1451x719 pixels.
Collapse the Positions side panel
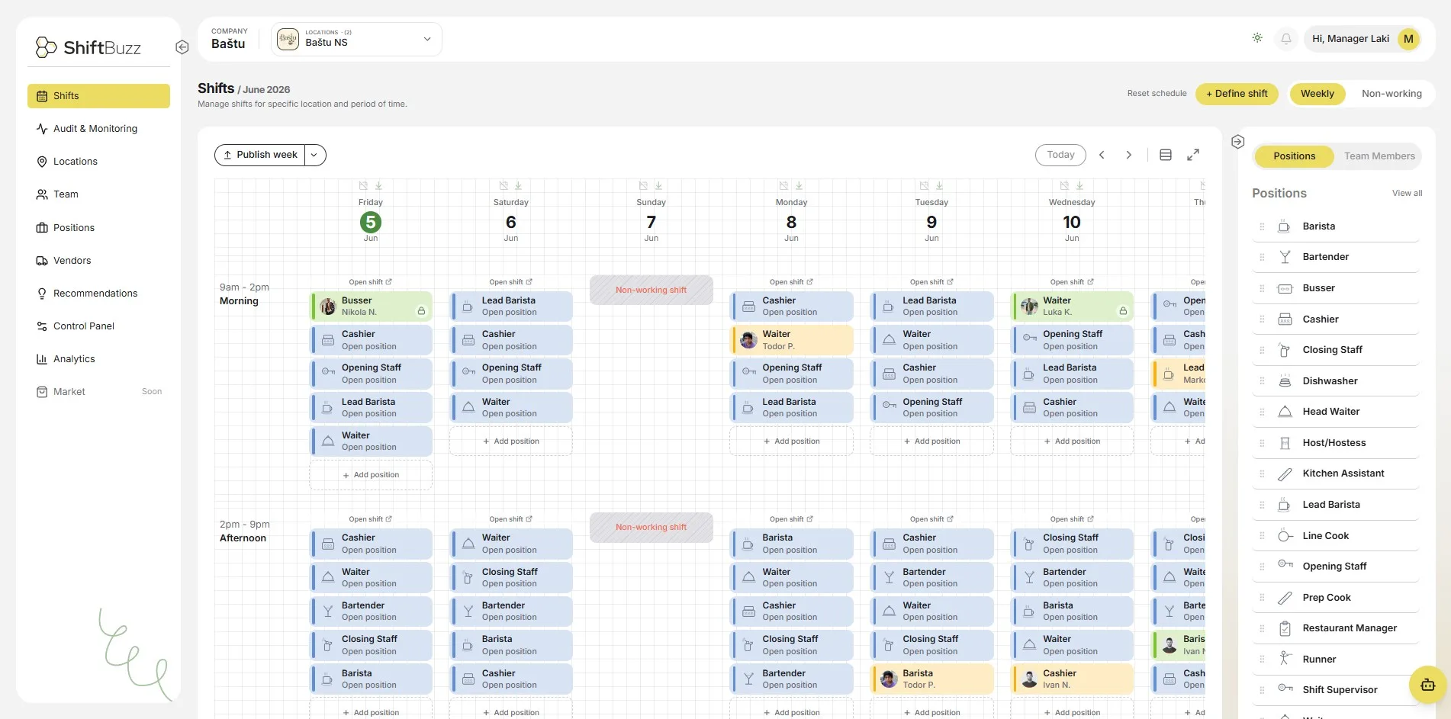[1238, 142]
